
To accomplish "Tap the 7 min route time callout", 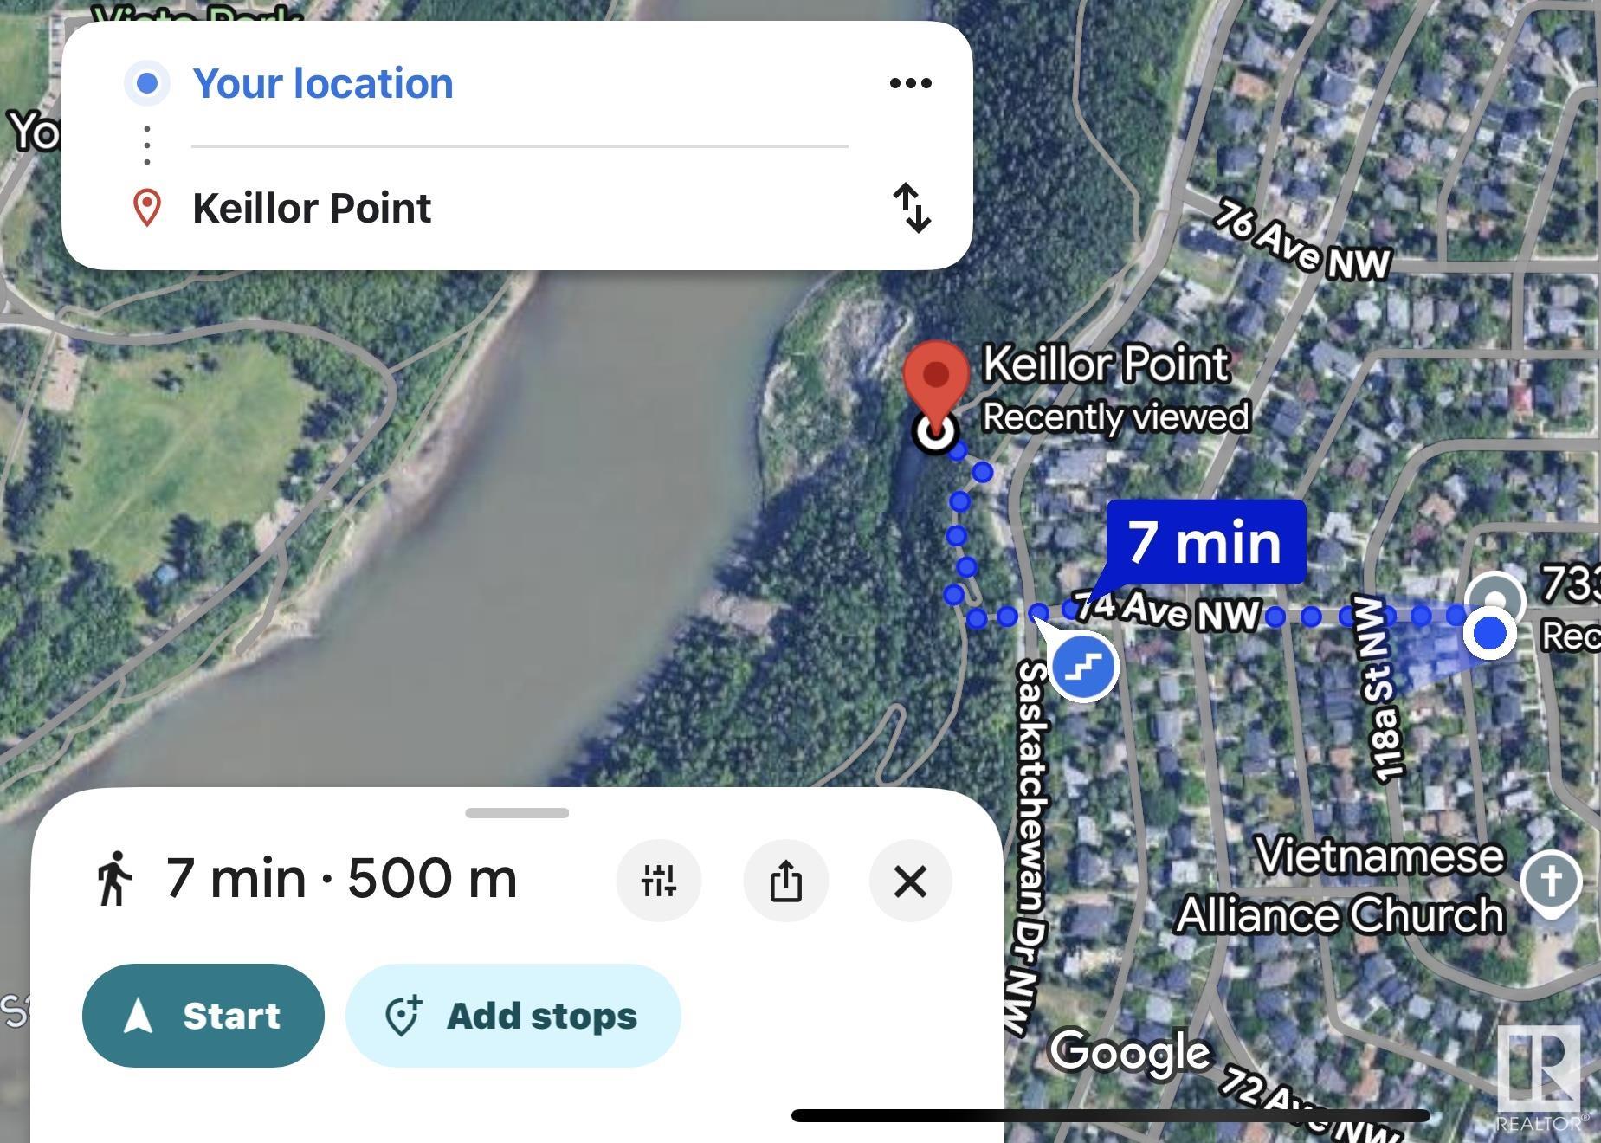I will coord(1205,542).
